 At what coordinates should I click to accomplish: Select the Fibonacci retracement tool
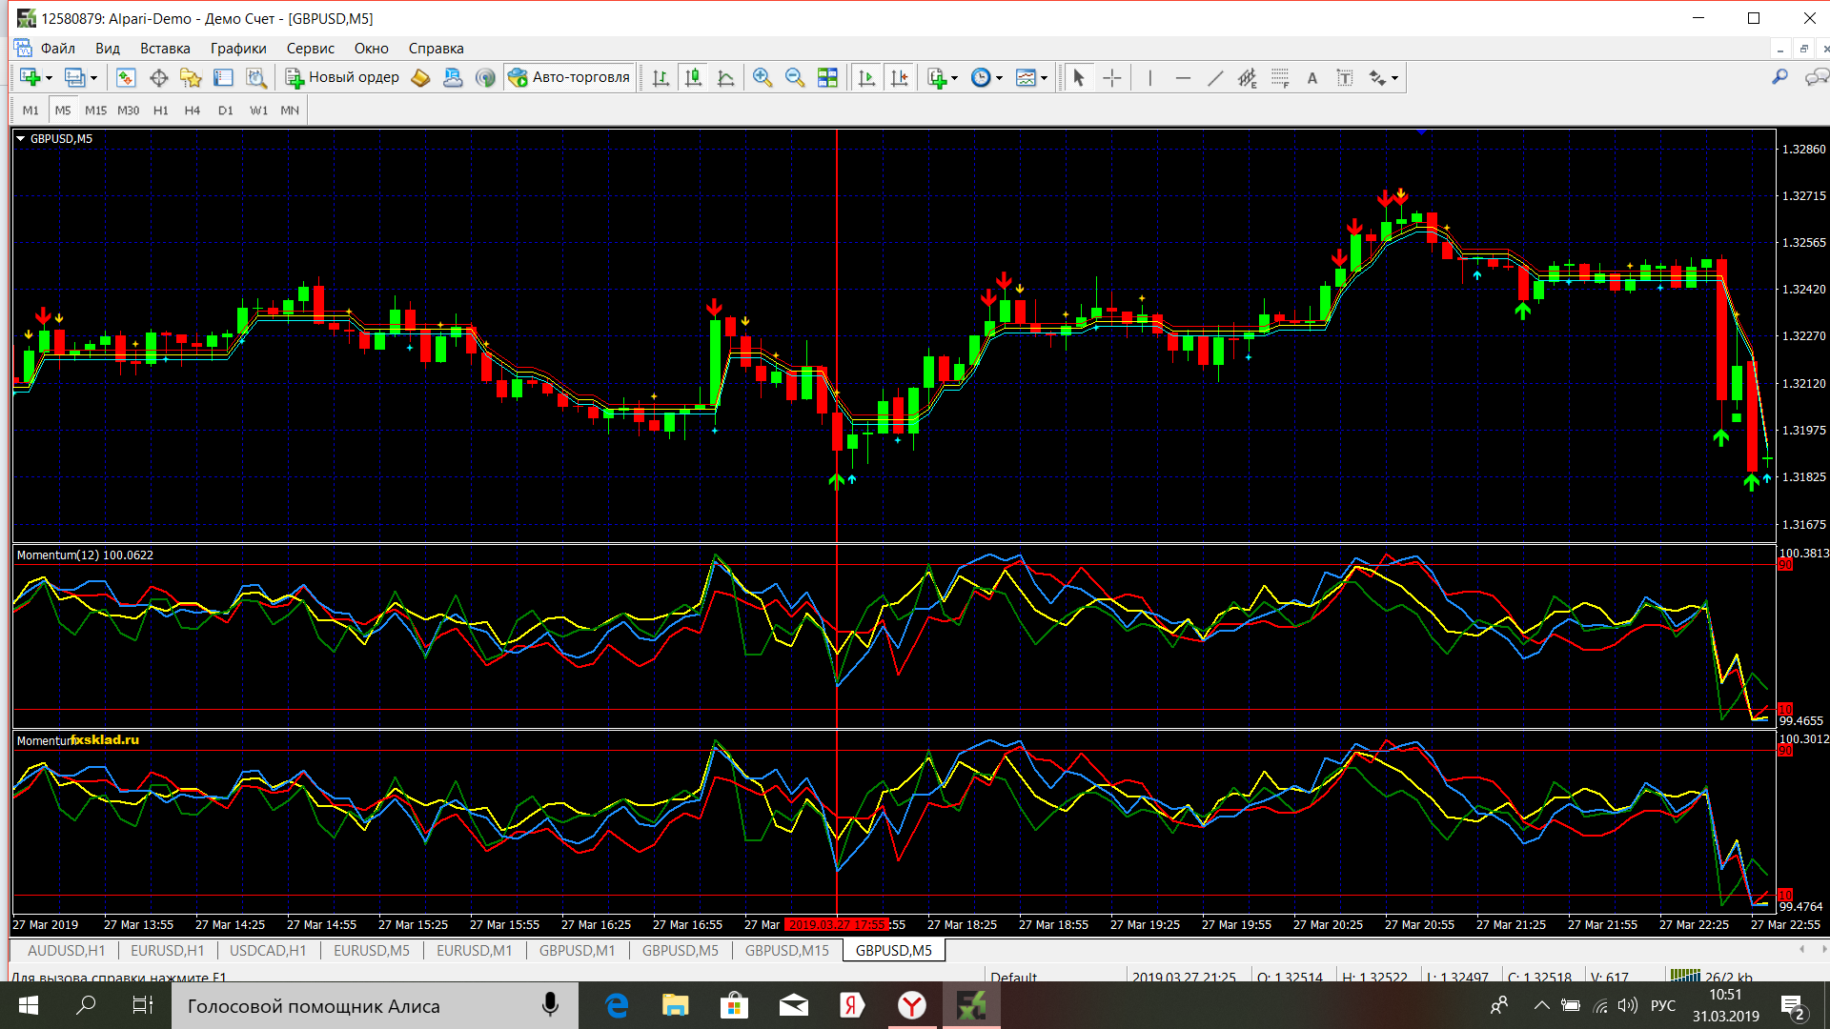[x=1280, y=78]
